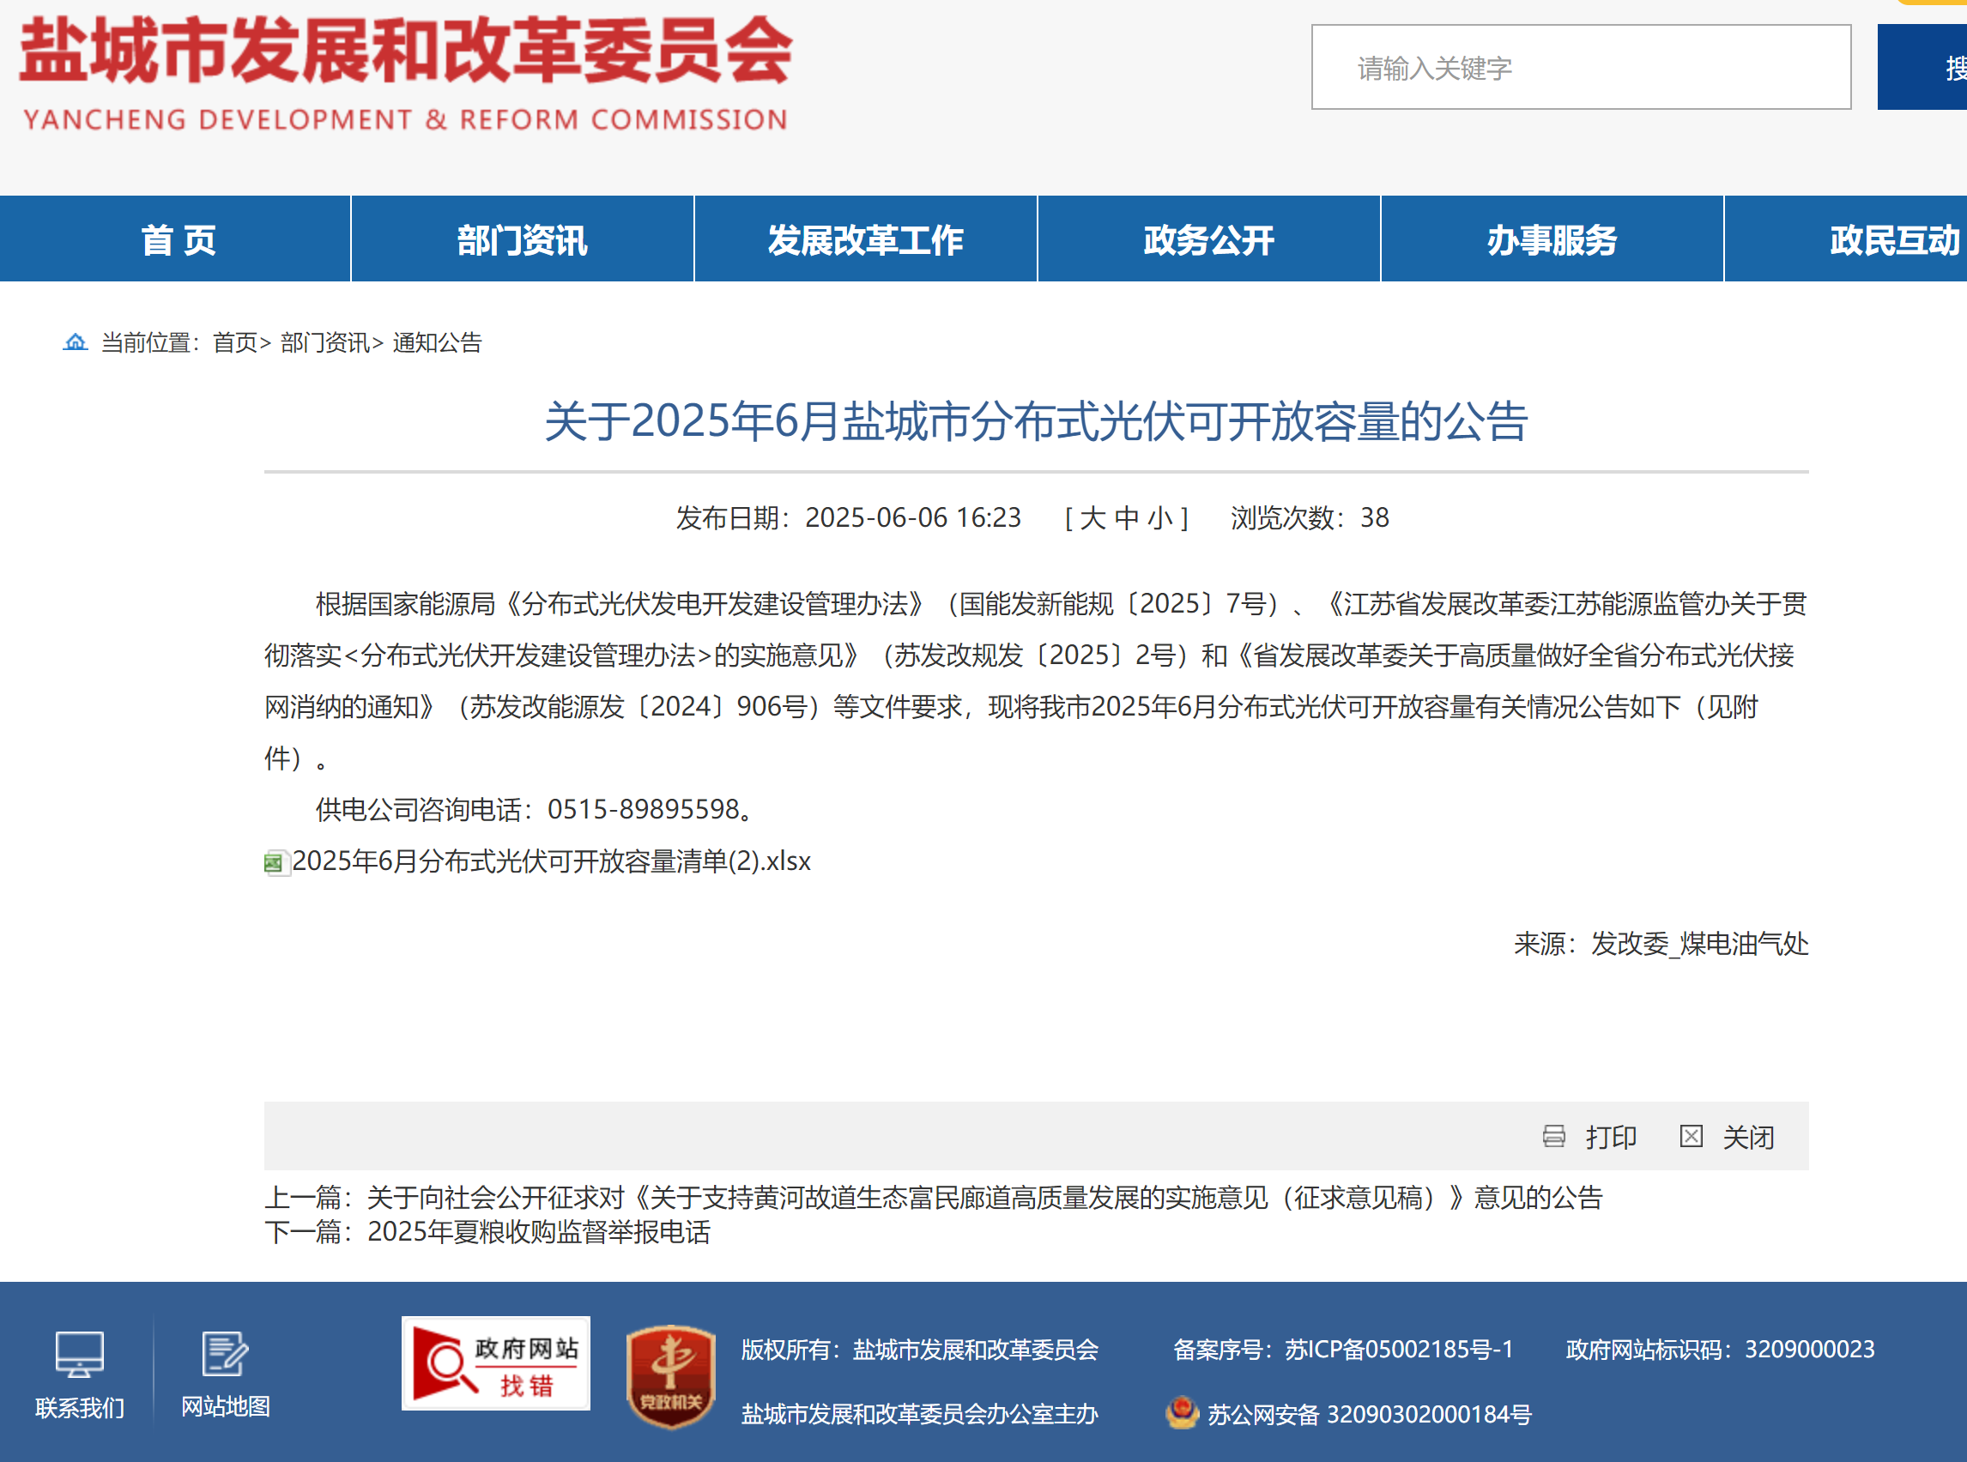Open the 网站地图 footer link
This screenshot has width=1967, height=1462.
[x=226, y=1406]
